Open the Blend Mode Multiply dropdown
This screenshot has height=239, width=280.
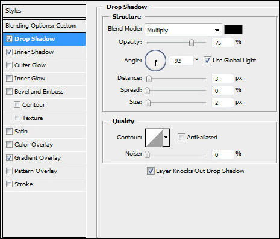(183, 30)
